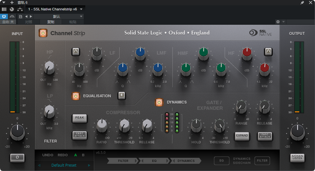Click the preset file icon
Screen dimensions: 315x171
click(x=20, y=16)
